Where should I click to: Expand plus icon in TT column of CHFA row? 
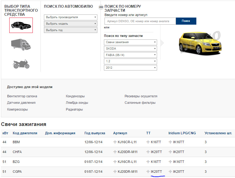[148, 152]
